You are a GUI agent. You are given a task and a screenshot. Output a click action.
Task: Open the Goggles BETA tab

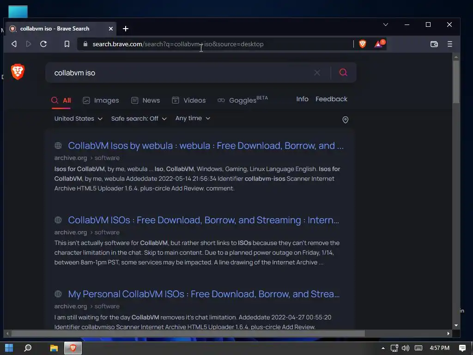point(243,100)
